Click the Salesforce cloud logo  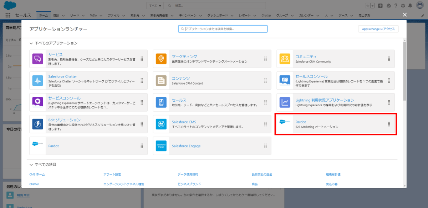pyautogui.click(x=10, y=6)
